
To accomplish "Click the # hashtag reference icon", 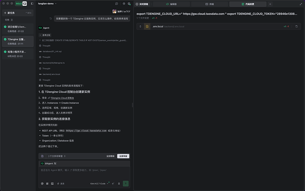I will [x=47, y=183].
